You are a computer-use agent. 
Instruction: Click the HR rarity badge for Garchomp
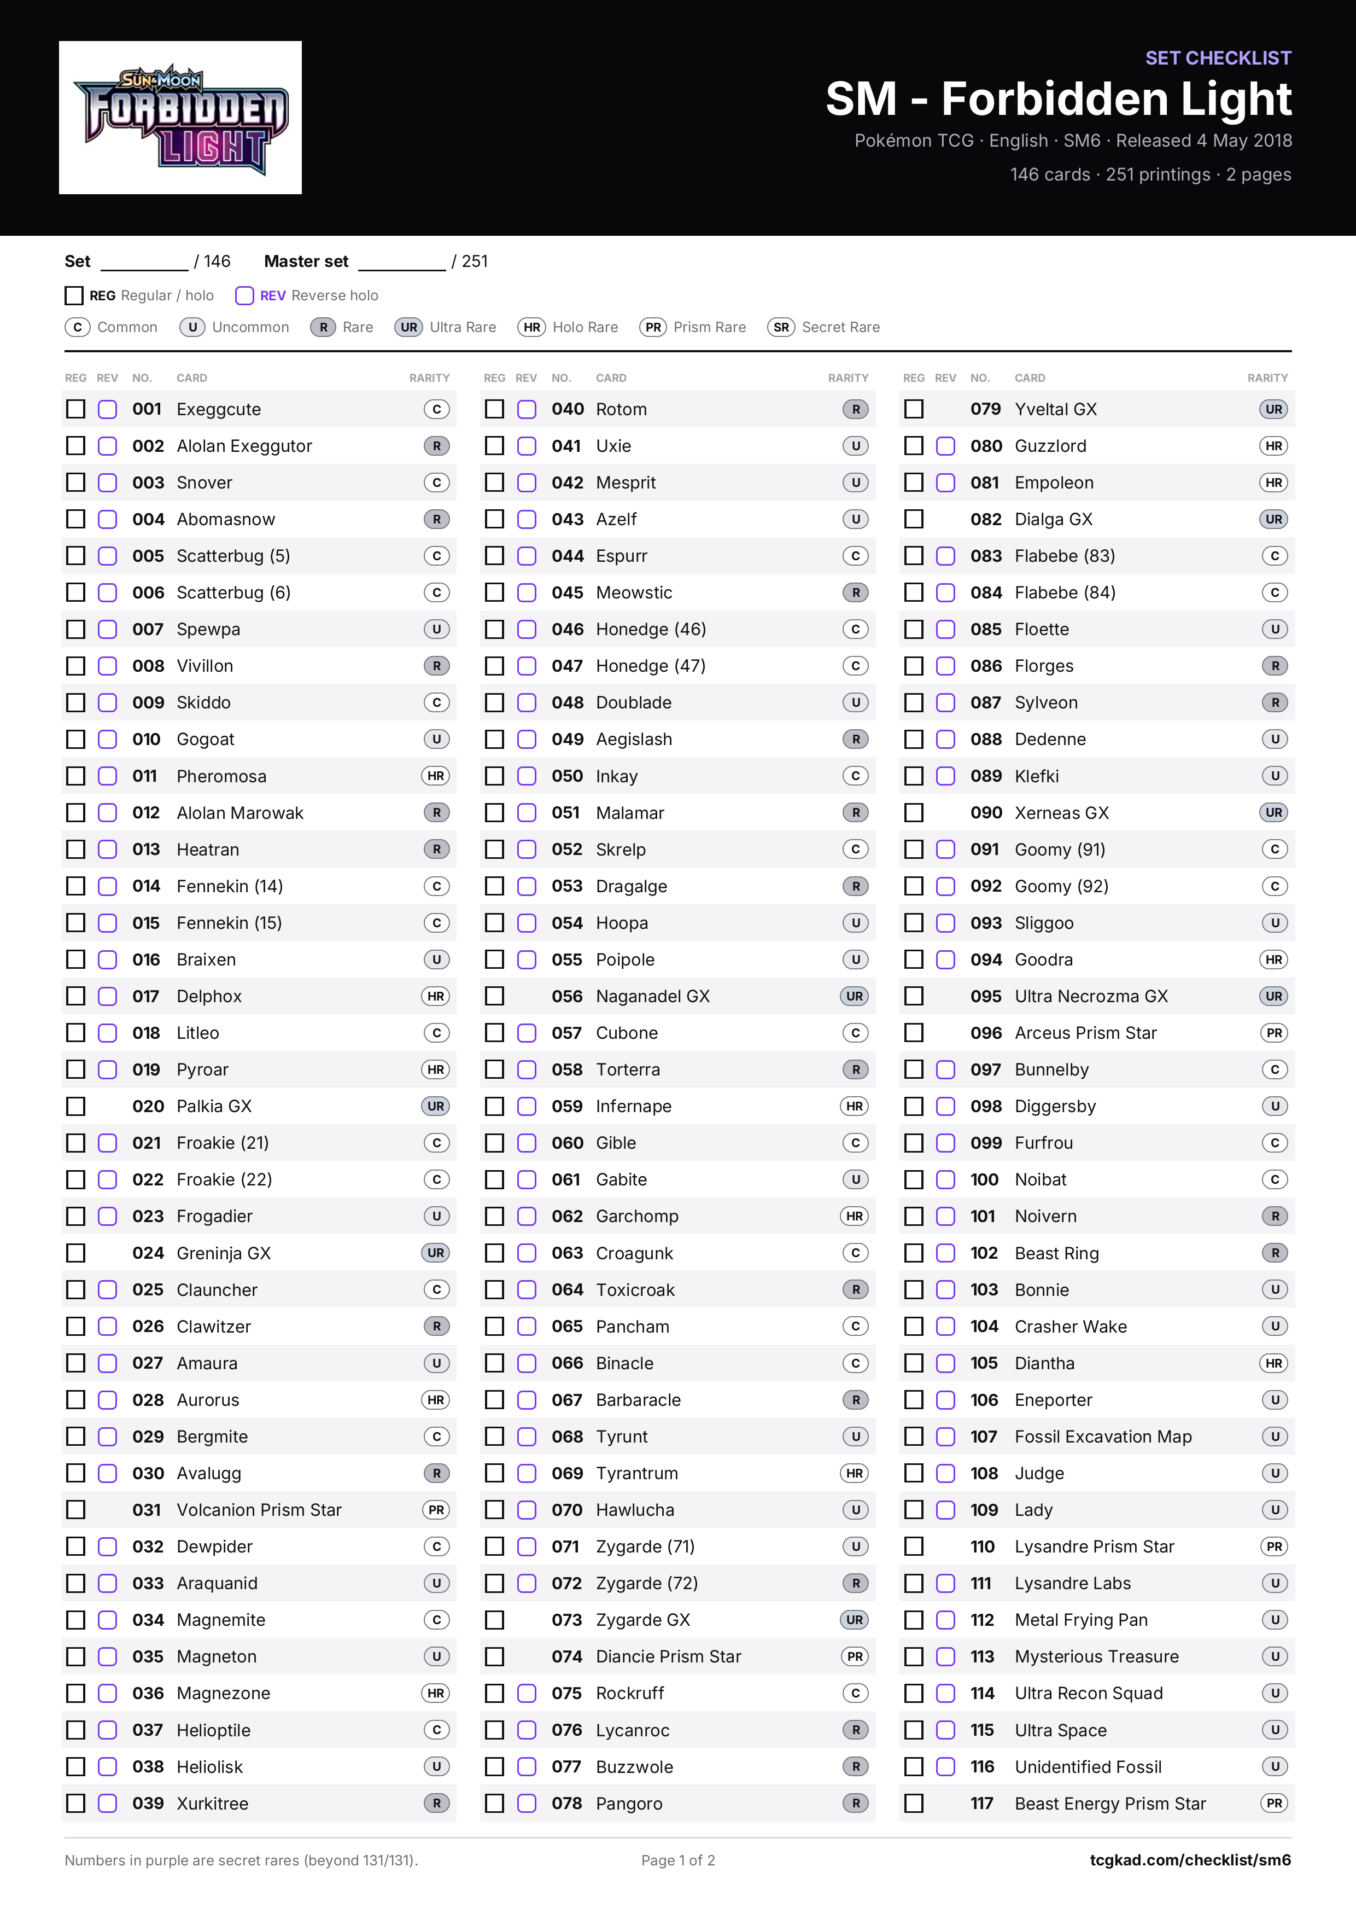855,1217
